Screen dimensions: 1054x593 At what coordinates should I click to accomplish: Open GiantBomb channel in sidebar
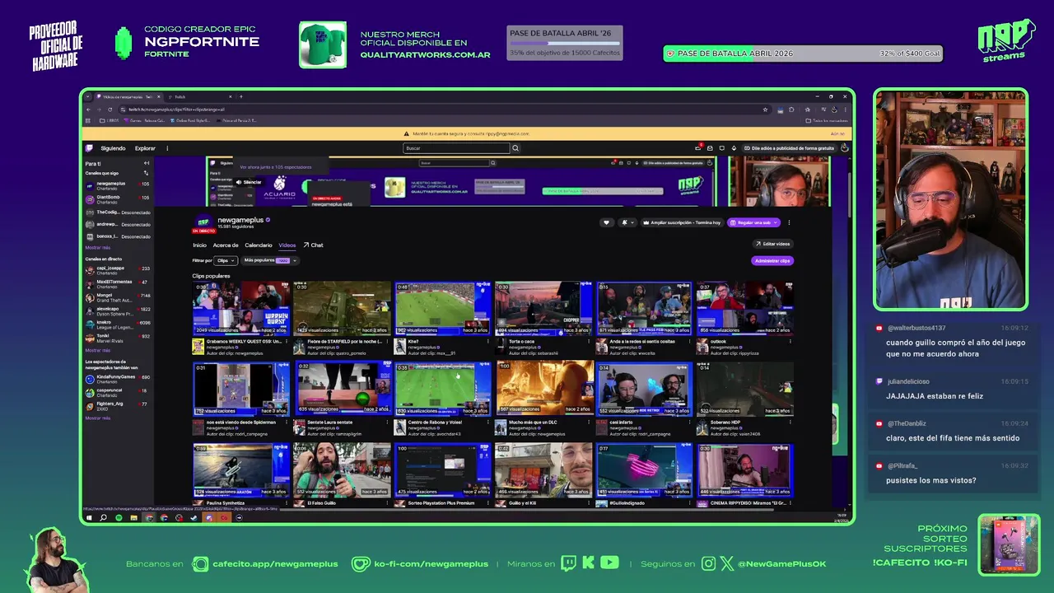118,198
